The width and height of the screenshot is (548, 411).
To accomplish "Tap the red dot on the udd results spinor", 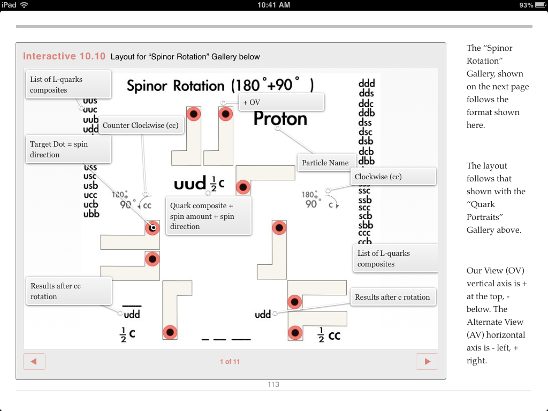I will (x=294, y=302).
